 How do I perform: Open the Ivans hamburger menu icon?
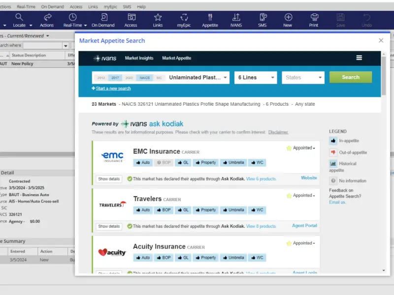tap(359, 58)
